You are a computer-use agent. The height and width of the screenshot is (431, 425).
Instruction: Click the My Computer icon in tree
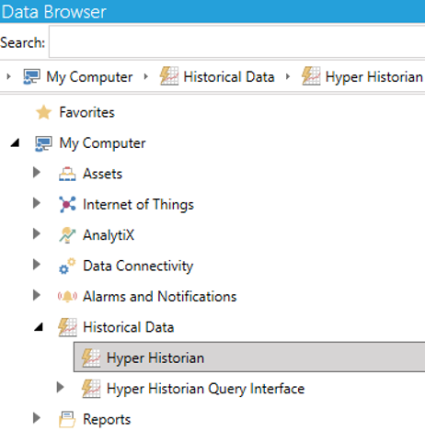(x=43, y=143)
